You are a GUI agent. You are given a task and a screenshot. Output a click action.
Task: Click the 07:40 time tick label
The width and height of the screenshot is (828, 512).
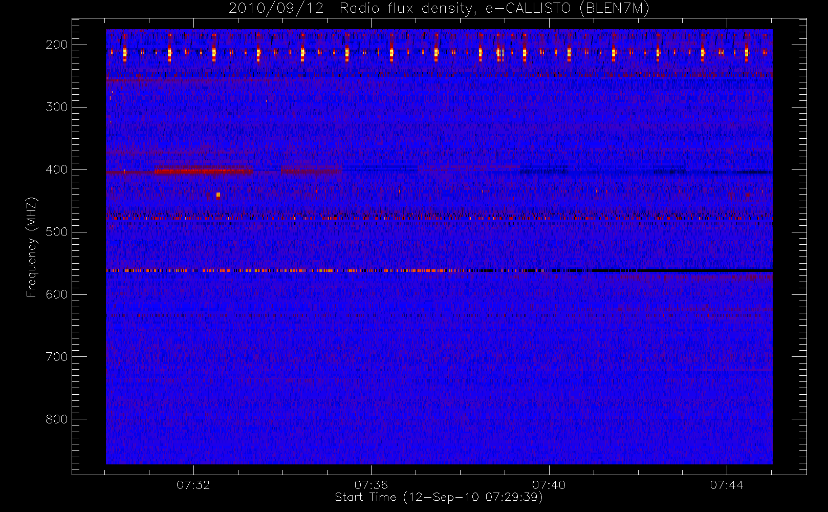(549, 485)
